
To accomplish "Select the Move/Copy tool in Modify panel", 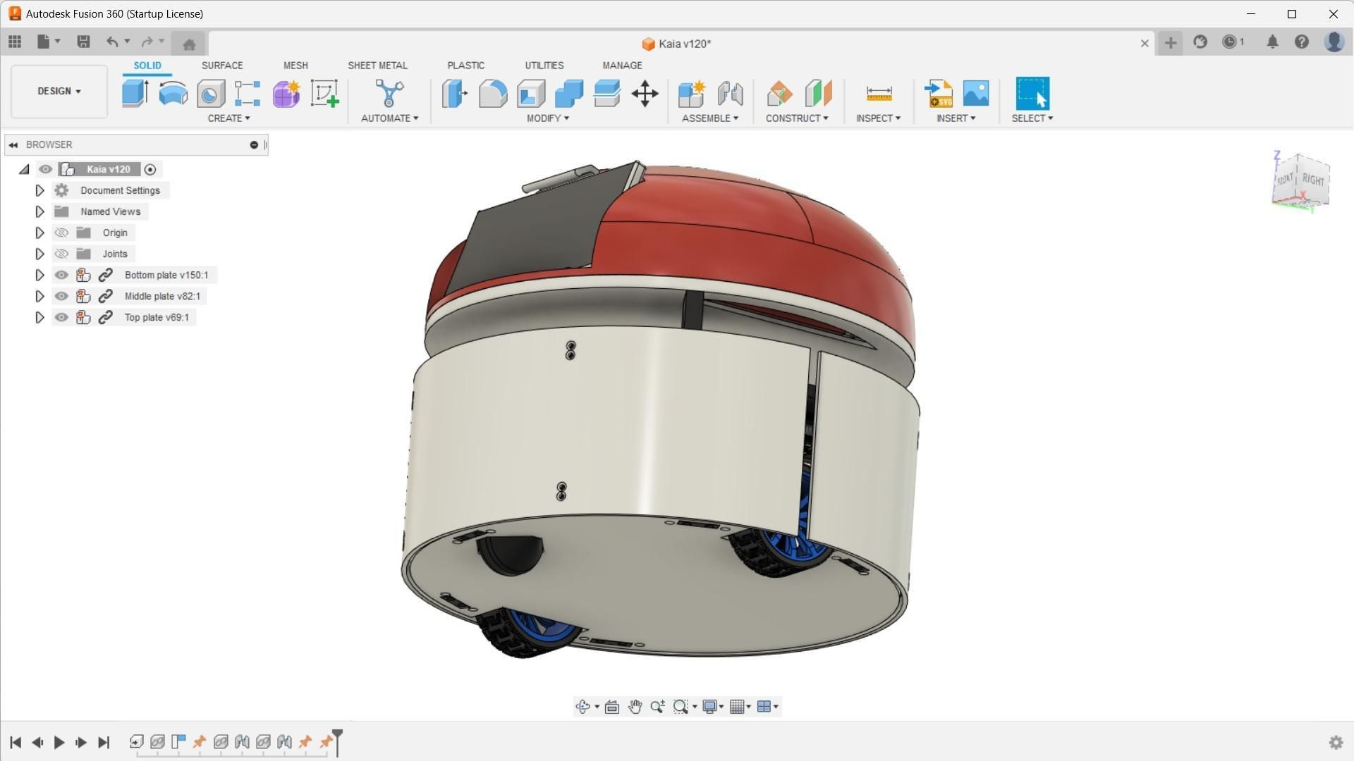I will pos(646,94).
